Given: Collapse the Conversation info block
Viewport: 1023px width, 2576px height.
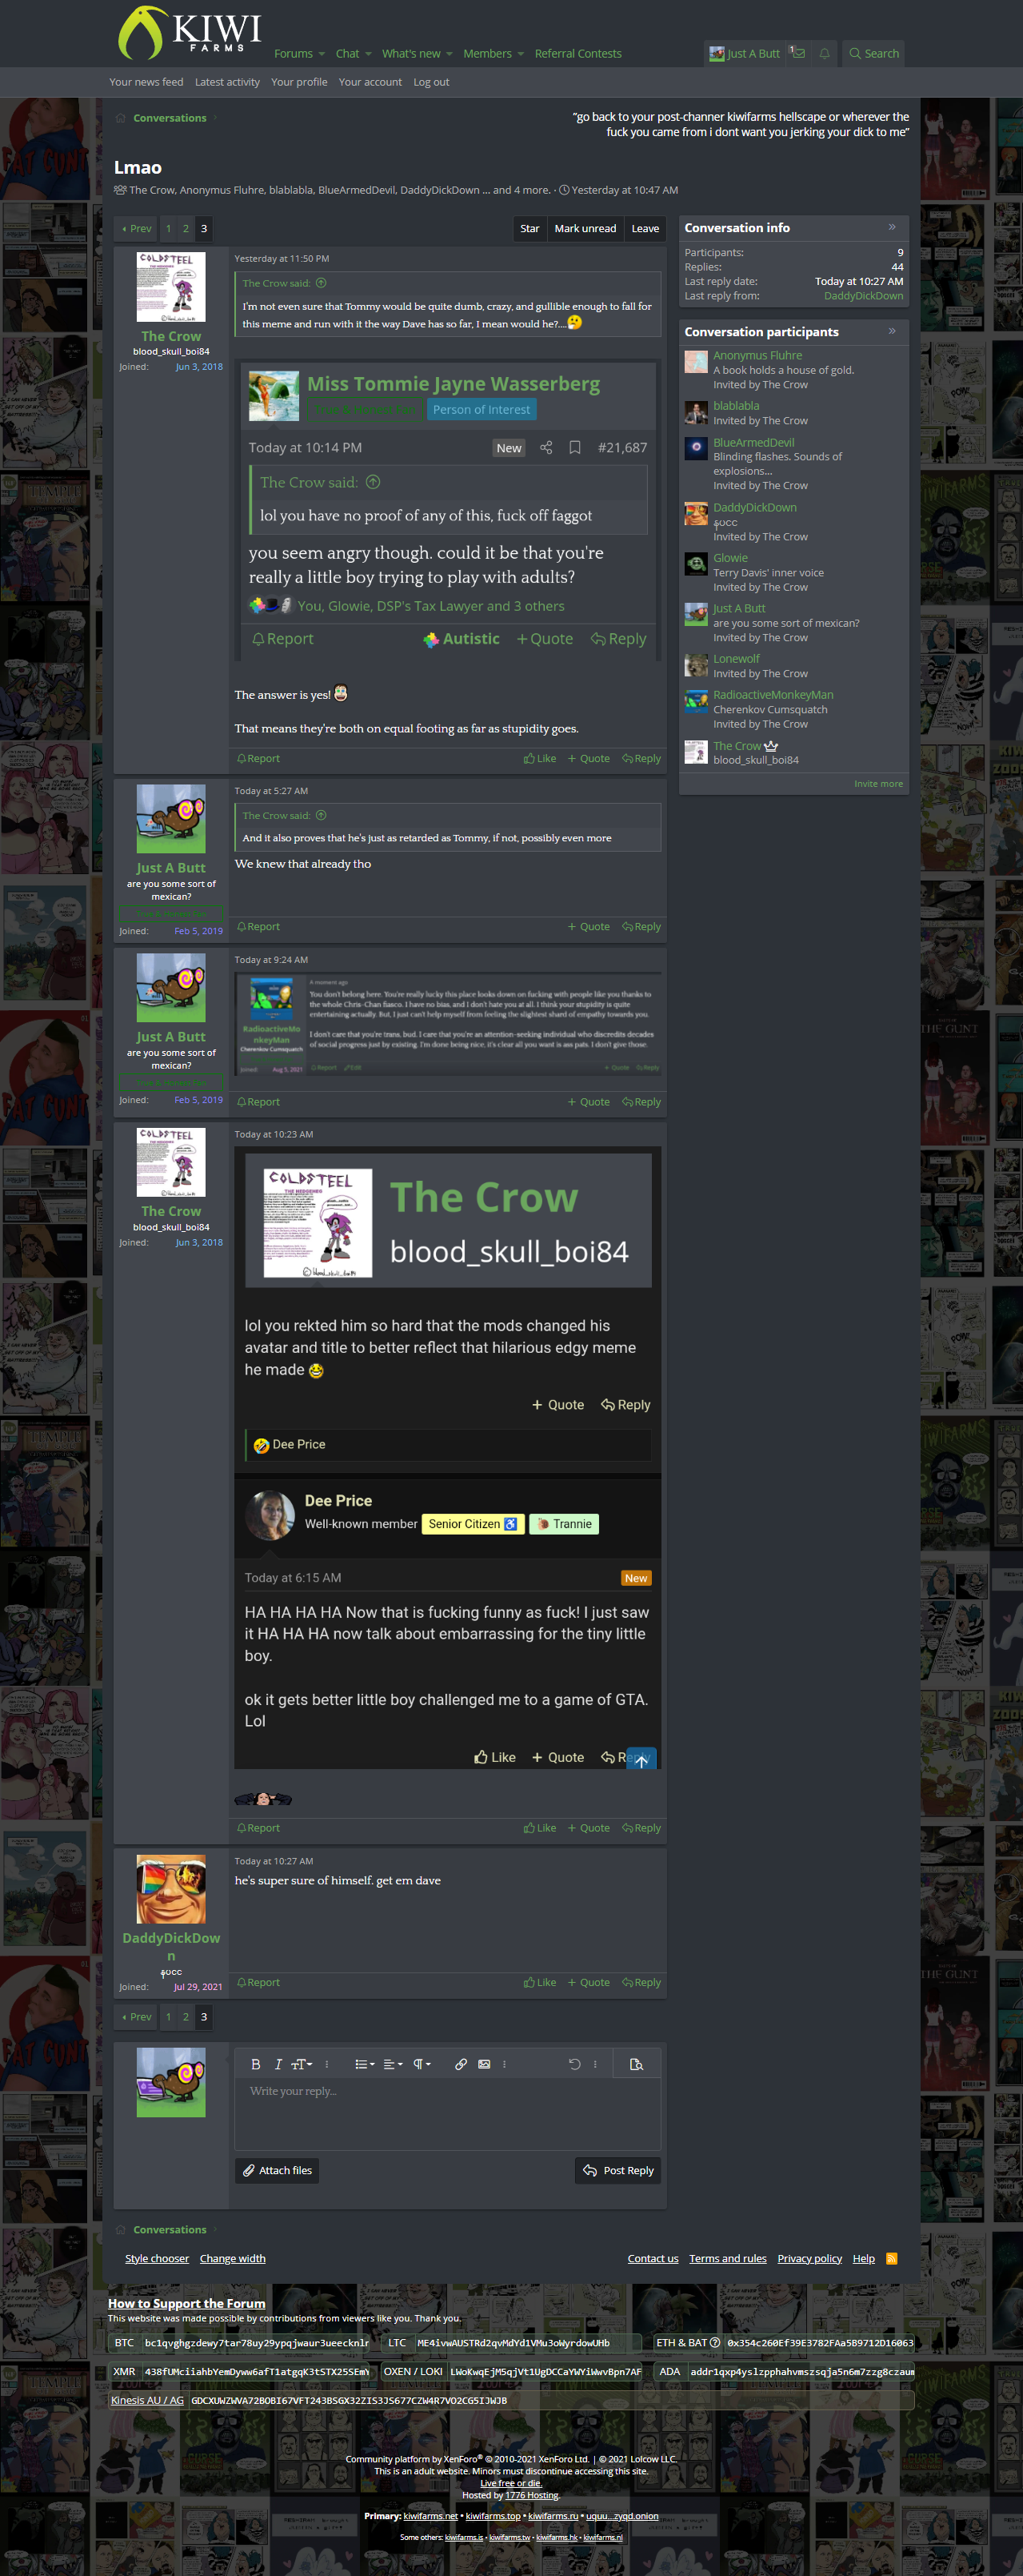Looking at the screenshot, I should (892, 227).
